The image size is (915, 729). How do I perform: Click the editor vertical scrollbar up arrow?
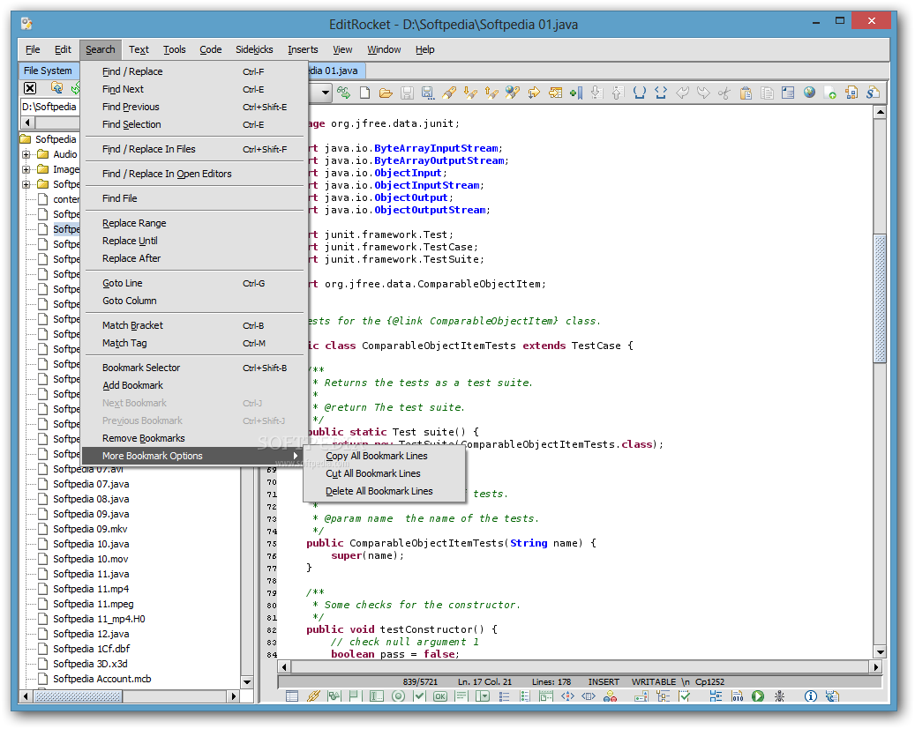[x=880, y=111]
